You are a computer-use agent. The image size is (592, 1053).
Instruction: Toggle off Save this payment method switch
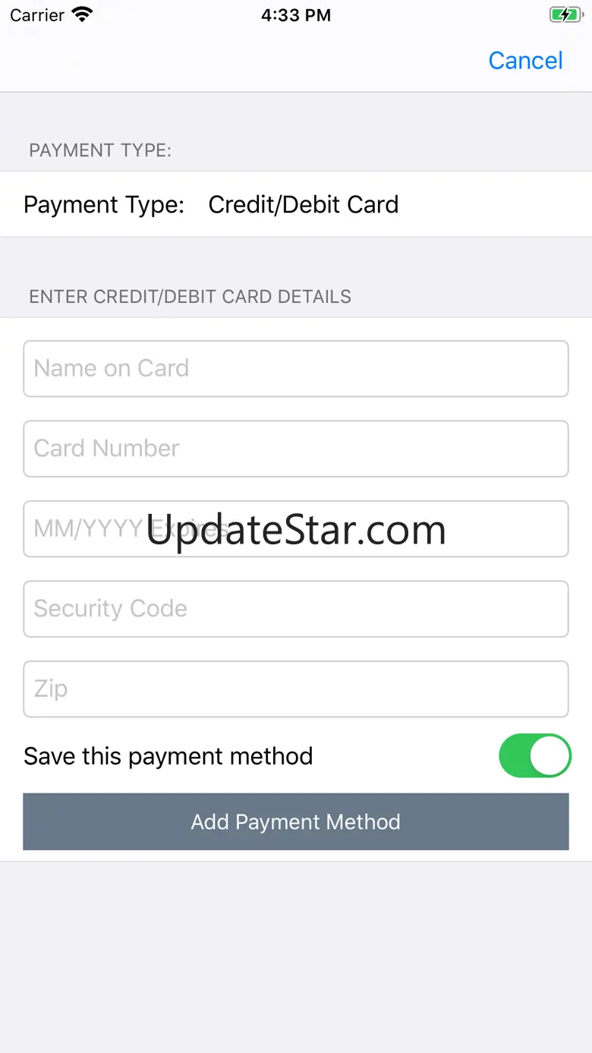pos(534,755)
